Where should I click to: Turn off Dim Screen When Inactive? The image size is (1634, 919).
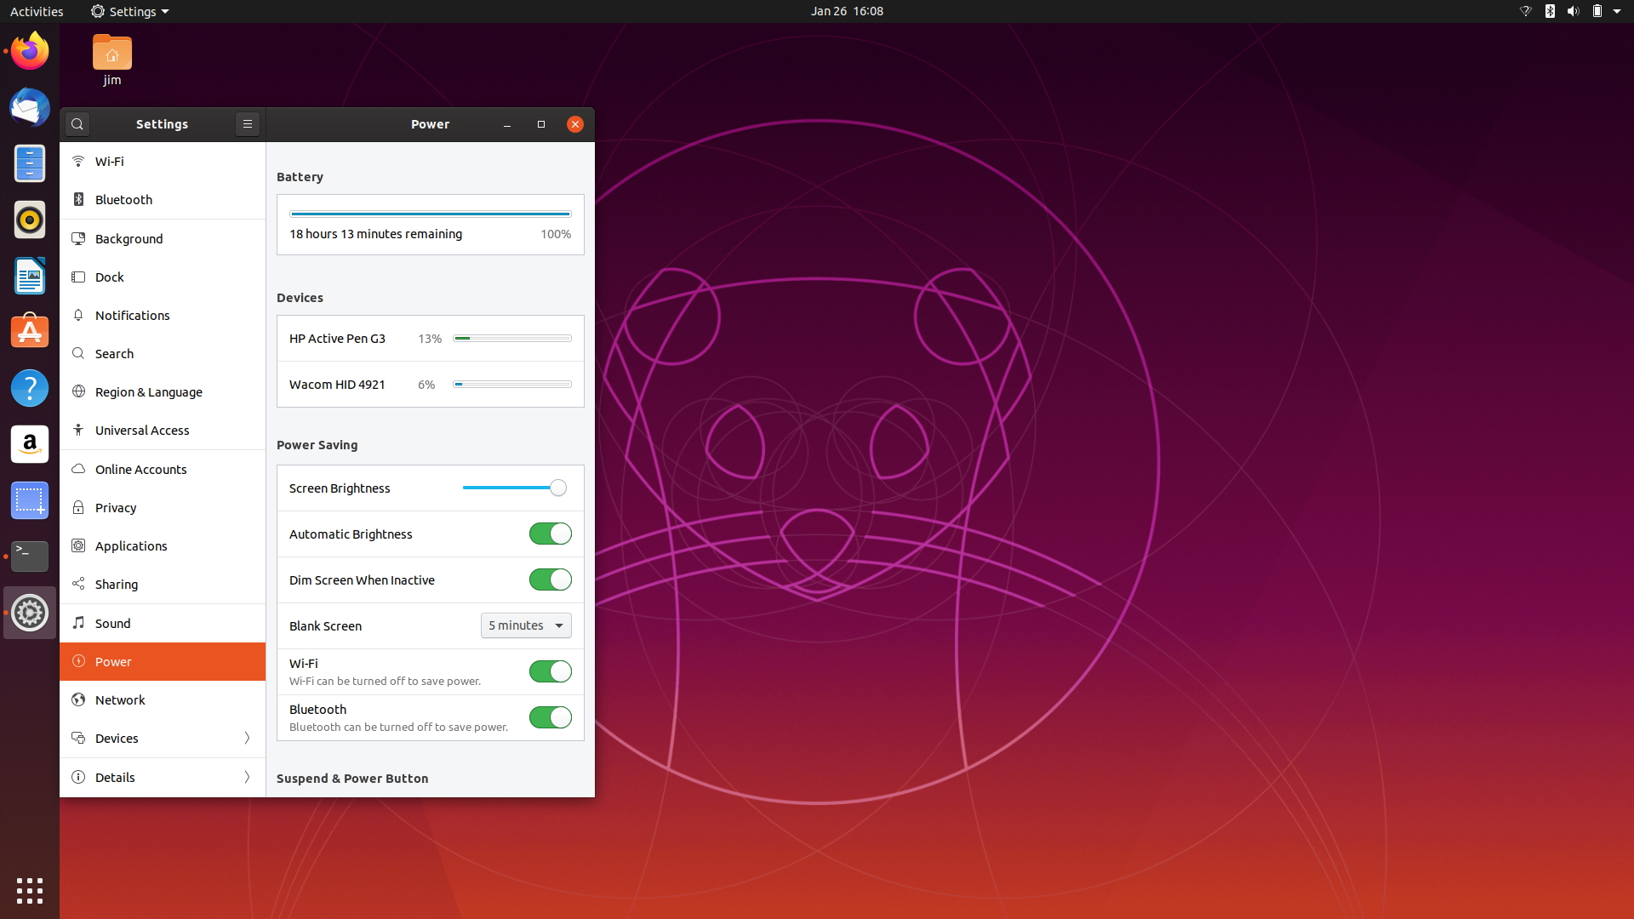(x=550, y=579)
